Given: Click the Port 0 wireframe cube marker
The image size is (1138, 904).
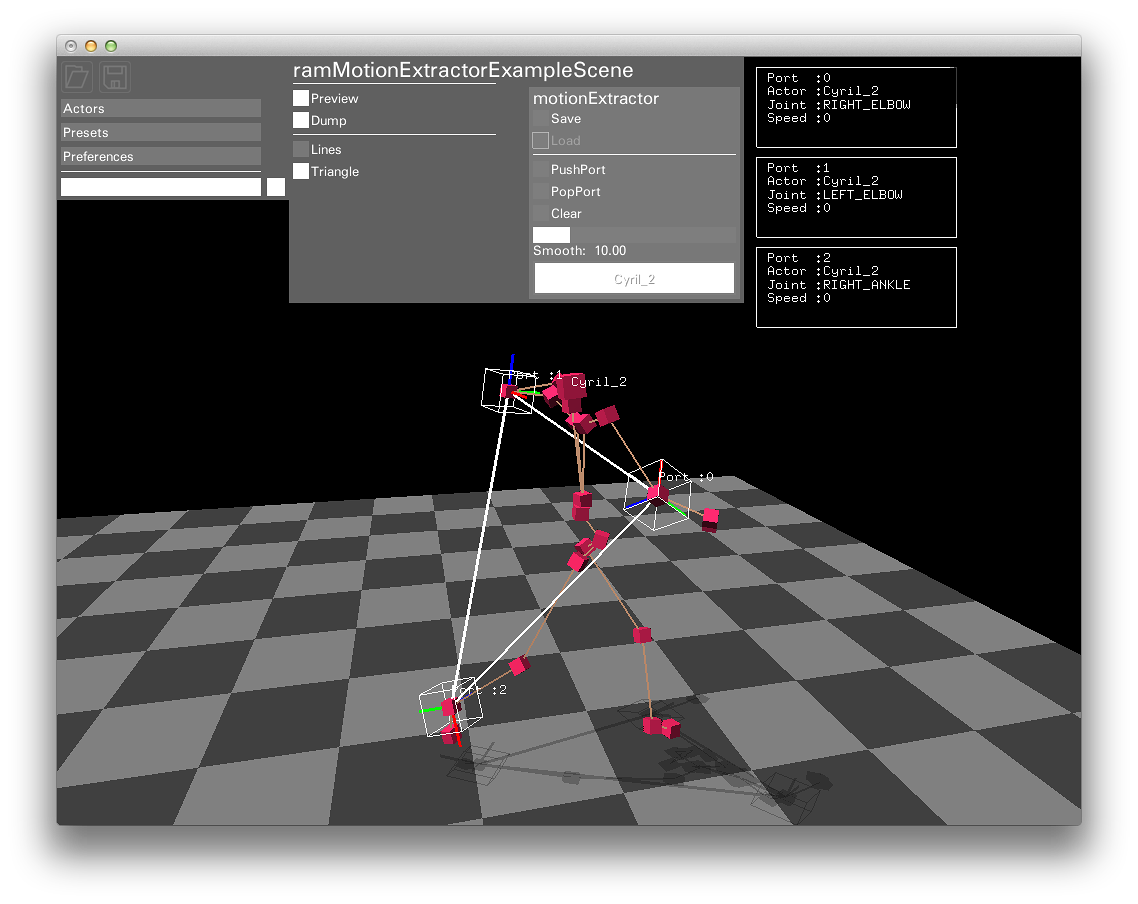Looking at the screenshot, I should [x=657, y=495].
